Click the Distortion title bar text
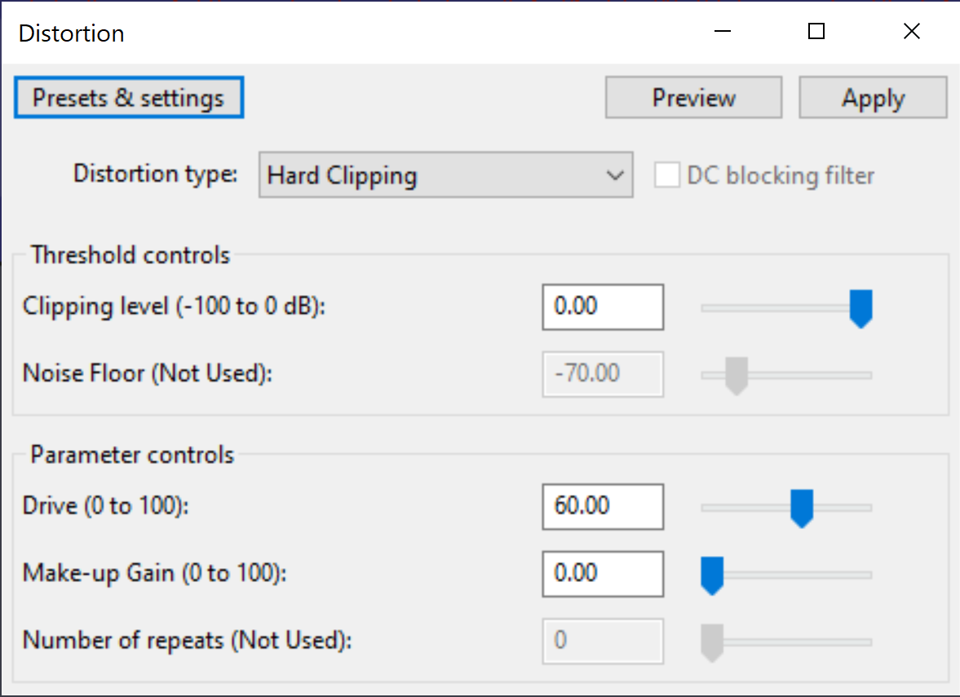The height and width of the screenshot is (697, 960). pyautogui.click(x=72, y=33)
